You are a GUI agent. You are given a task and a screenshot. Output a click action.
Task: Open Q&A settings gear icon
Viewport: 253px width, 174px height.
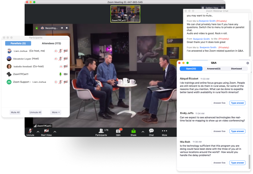247,63
